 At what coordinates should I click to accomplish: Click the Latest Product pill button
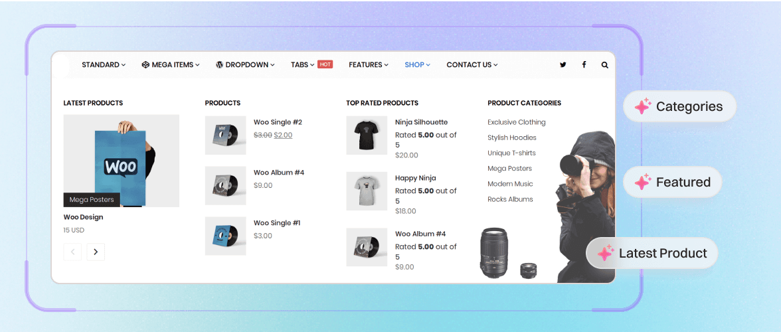point(652,254)
